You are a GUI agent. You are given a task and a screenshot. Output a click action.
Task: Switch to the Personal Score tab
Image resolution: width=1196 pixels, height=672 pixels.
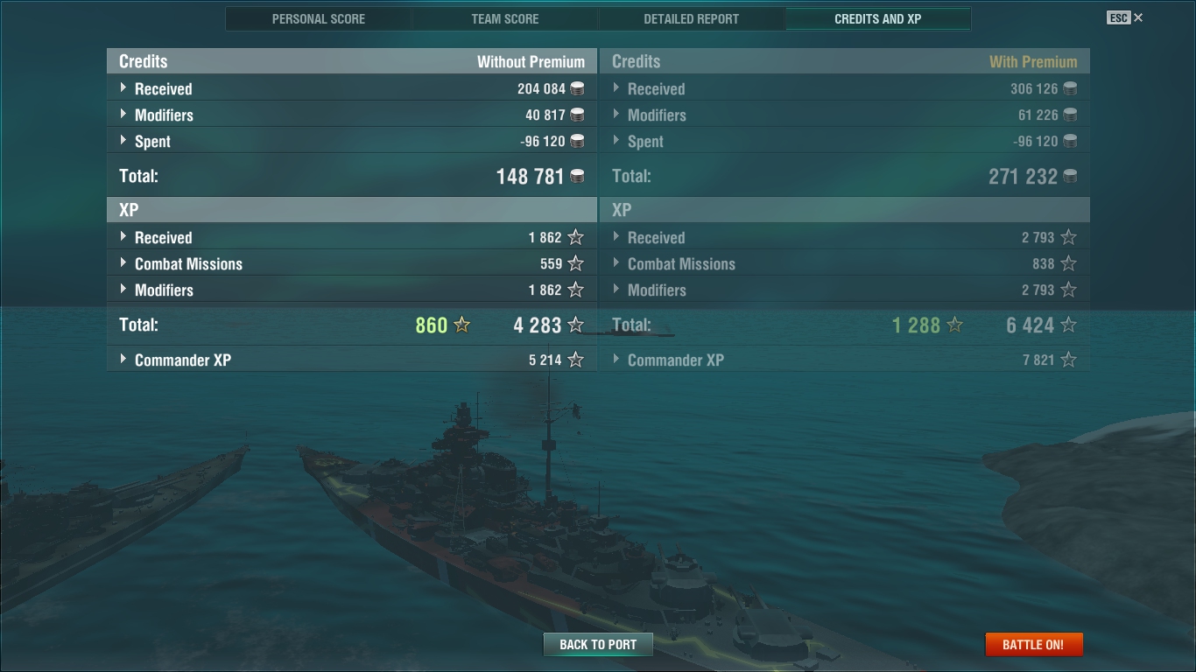(x=319, y=18)
